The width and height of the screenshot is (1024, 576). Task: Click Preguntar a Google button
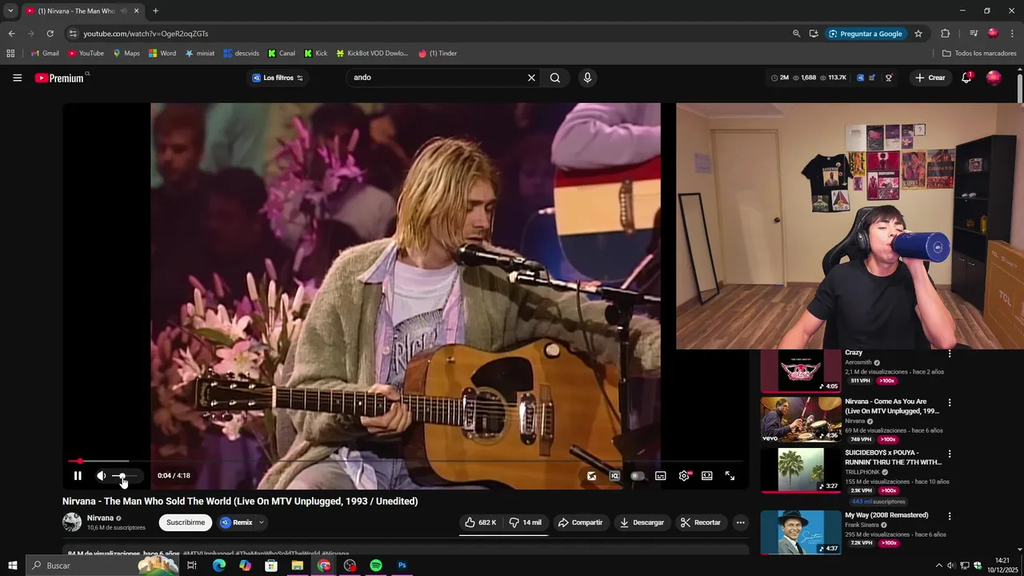click(865, 34)
